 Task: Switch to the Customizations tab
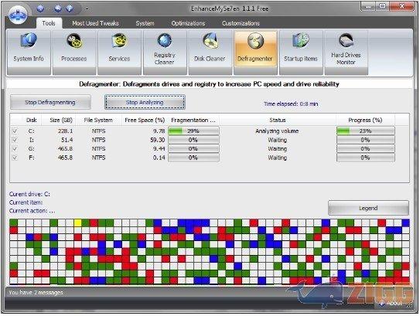coord(241,23)
